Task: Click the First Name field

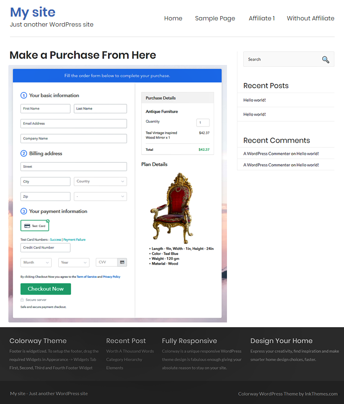Action: (x=45, y=109)
